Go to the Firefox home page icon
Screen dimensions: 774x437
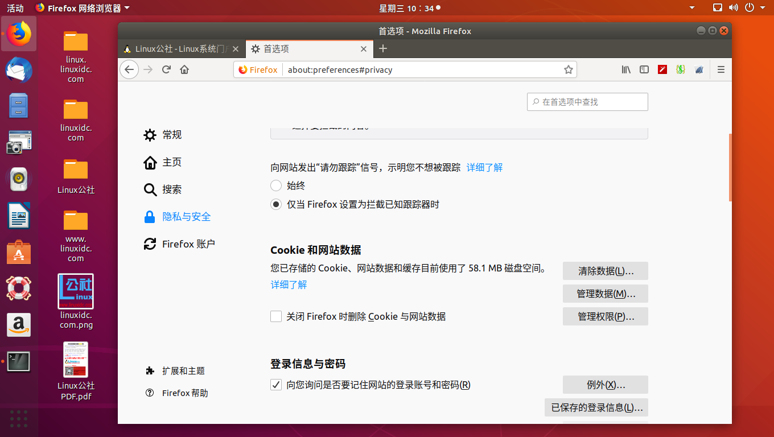[x=184, y=69]
